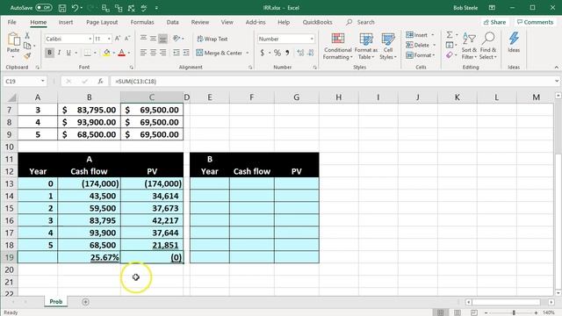Click Decrease Decimal icon
The image size is (562, 316).
point(310,53)
